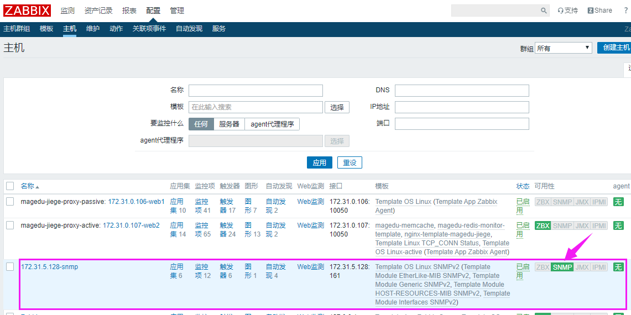Click ZBX availability badge for 172.31.0.107-web2
Screen dimensions: 631x315
(x=543, y=225)
